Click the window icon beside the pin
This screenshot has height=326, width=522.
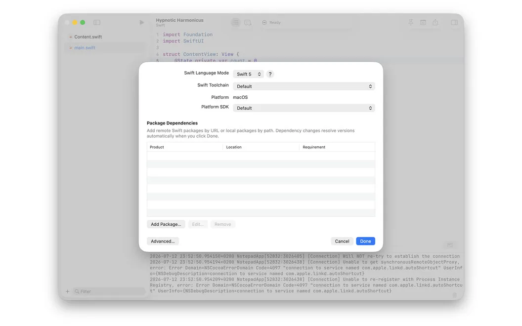pos(423,22)
